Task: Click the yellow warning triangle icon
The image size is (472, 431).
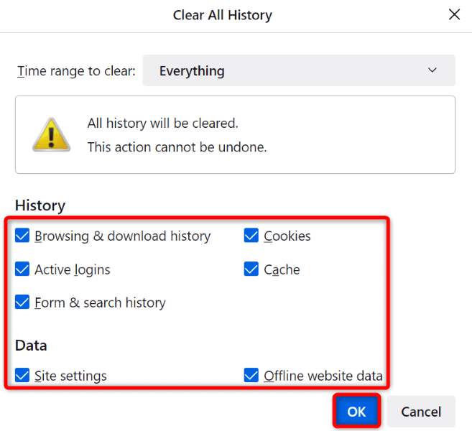Action: [x=51, y=134]
